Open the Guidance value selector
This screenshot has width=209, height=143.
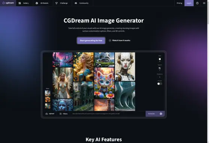point(160,77)
